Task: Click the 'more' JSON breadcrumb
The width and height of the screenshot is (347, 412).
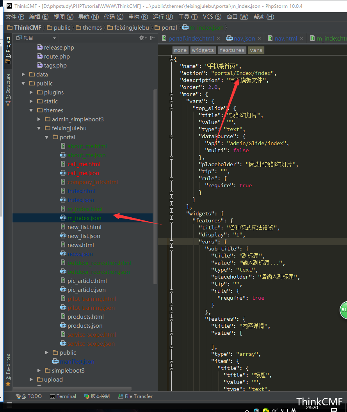Action: pyautogui.click(x=180, y=50)
